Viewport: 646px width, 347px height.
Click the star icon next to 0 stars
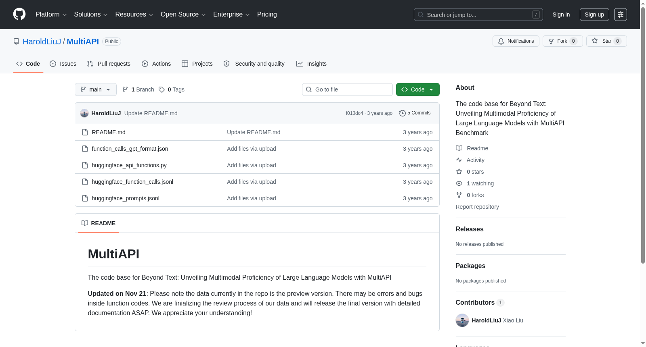[459, 172]
